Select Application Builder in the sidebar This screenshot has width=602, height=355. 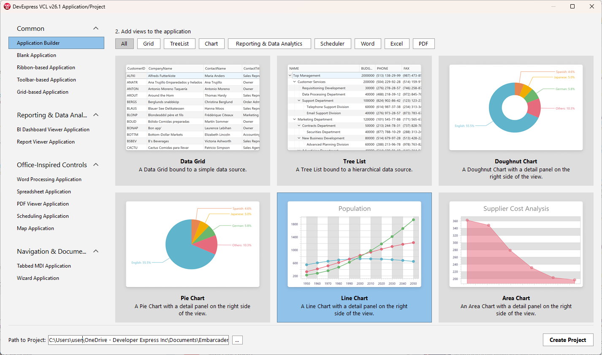[x=56, y=43]
